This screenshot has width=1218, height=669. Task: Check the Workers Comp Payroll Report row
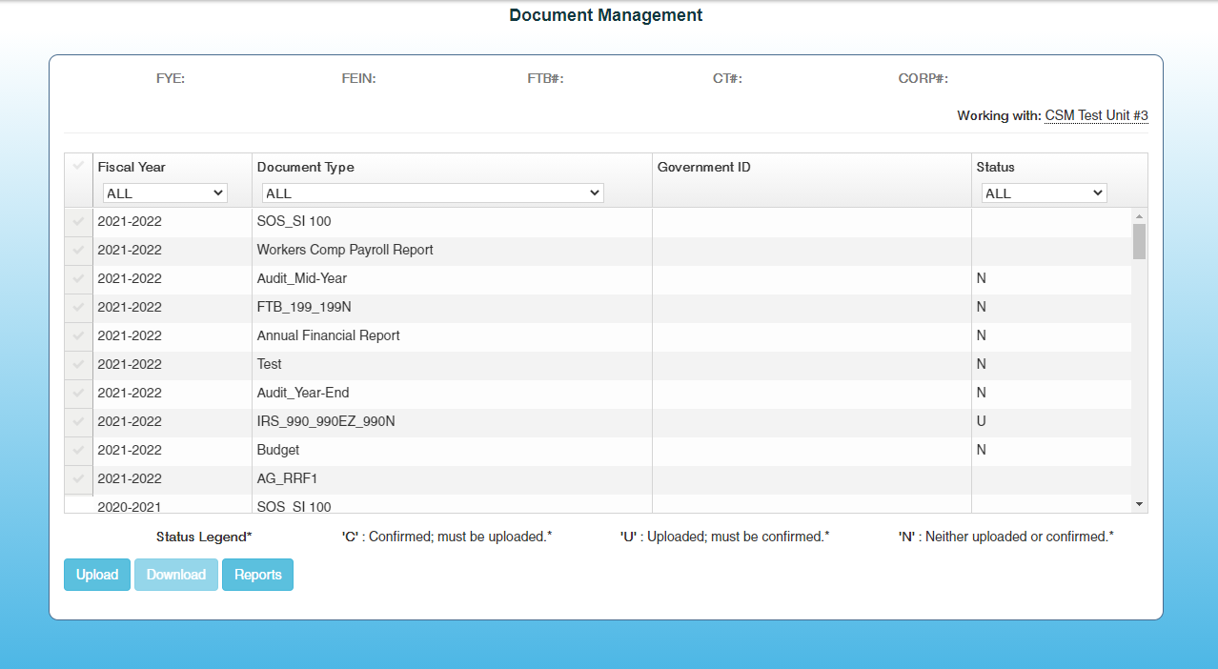[x=78, y=251]
